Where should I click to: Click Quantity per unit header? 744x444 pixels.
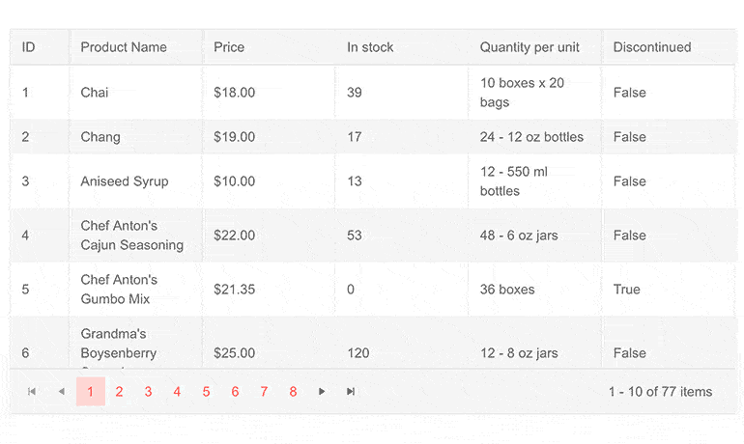point(529,47)
